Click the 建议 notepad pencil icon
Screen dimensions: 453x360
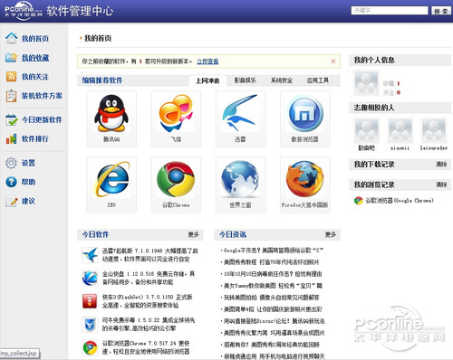12,201
